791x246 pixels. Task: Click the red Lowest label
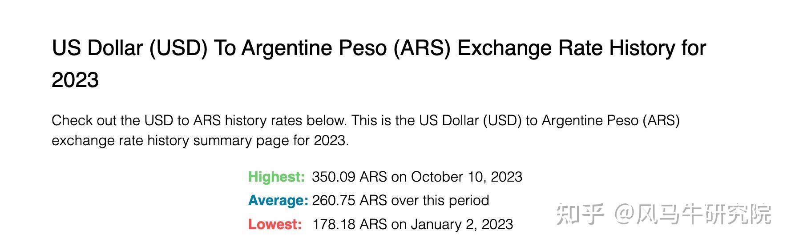pyautogui.click(x=274, y=224)
